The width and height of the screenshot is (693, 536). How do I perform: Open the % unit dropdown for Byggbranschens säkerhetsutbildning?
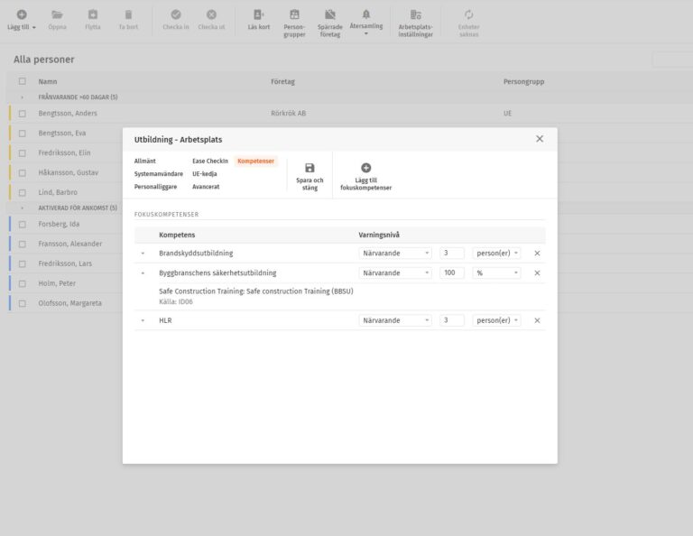tap(496, 273)
